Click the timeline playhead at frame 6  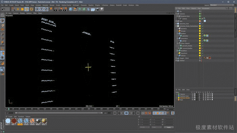point(9,109)
